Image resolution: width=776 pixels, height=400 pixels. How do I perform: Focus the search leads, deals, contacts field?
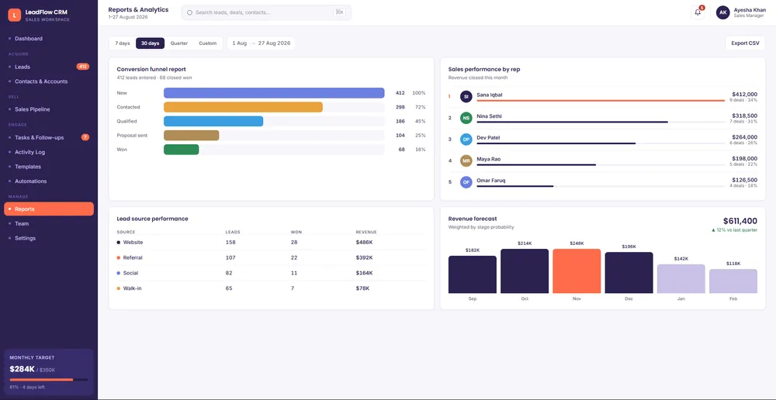[x=266, y=12]
